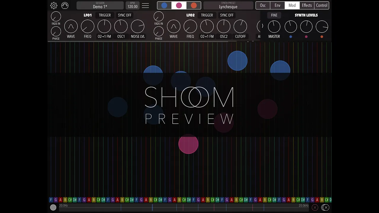Image resolution: width=379 pixels, height=213 pixels.
Task: Open the MIDI connector settings icon
Action: [65, 5]
